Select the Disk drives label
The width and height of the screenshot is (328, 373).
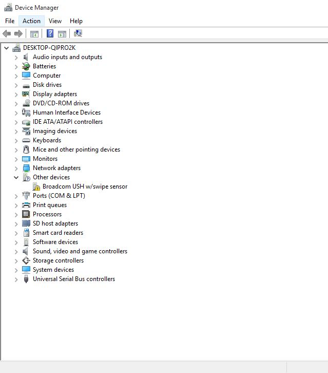click(x=47, y=85)
